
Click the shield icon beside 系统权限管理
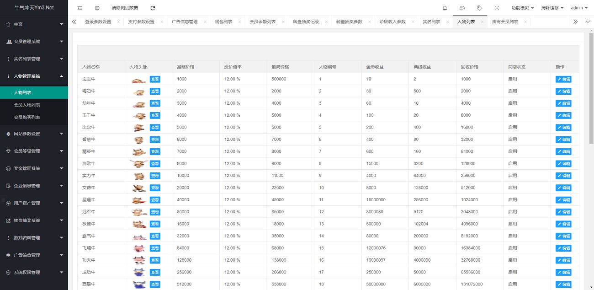[9, 272]
